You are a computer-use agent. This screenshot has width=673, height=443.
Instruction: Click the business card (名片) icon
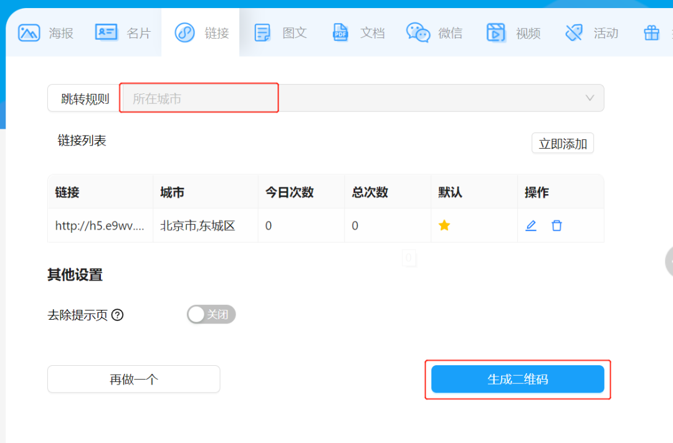coord(106,32)
